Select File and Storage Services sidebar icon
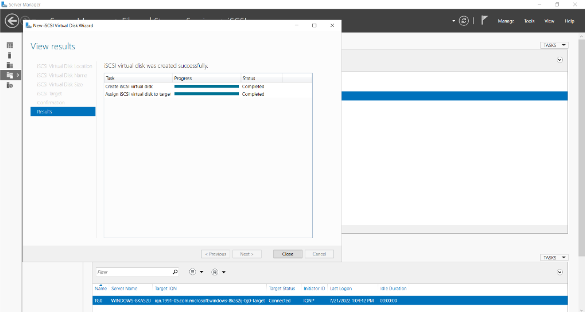The image size is (585, 312). (10, 75)
